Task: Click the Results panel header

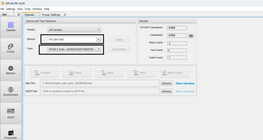Action: [167, 21]
